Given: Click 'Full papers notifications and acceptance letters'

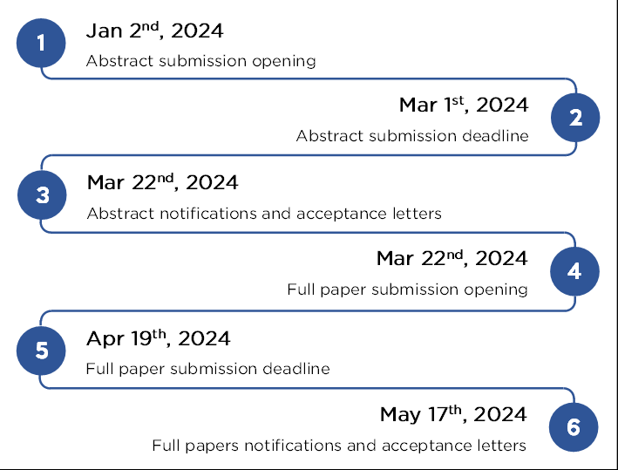Looking at the screenshot, I should [339, 446].
